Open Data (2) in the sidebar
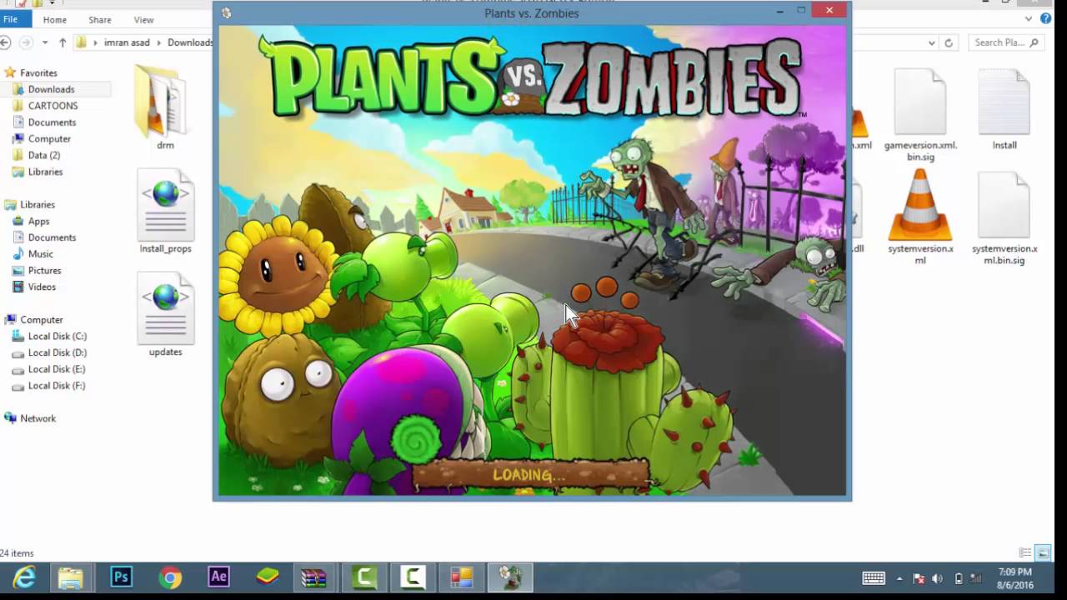This screenshot has height=600, width=1067. point(43,155)
